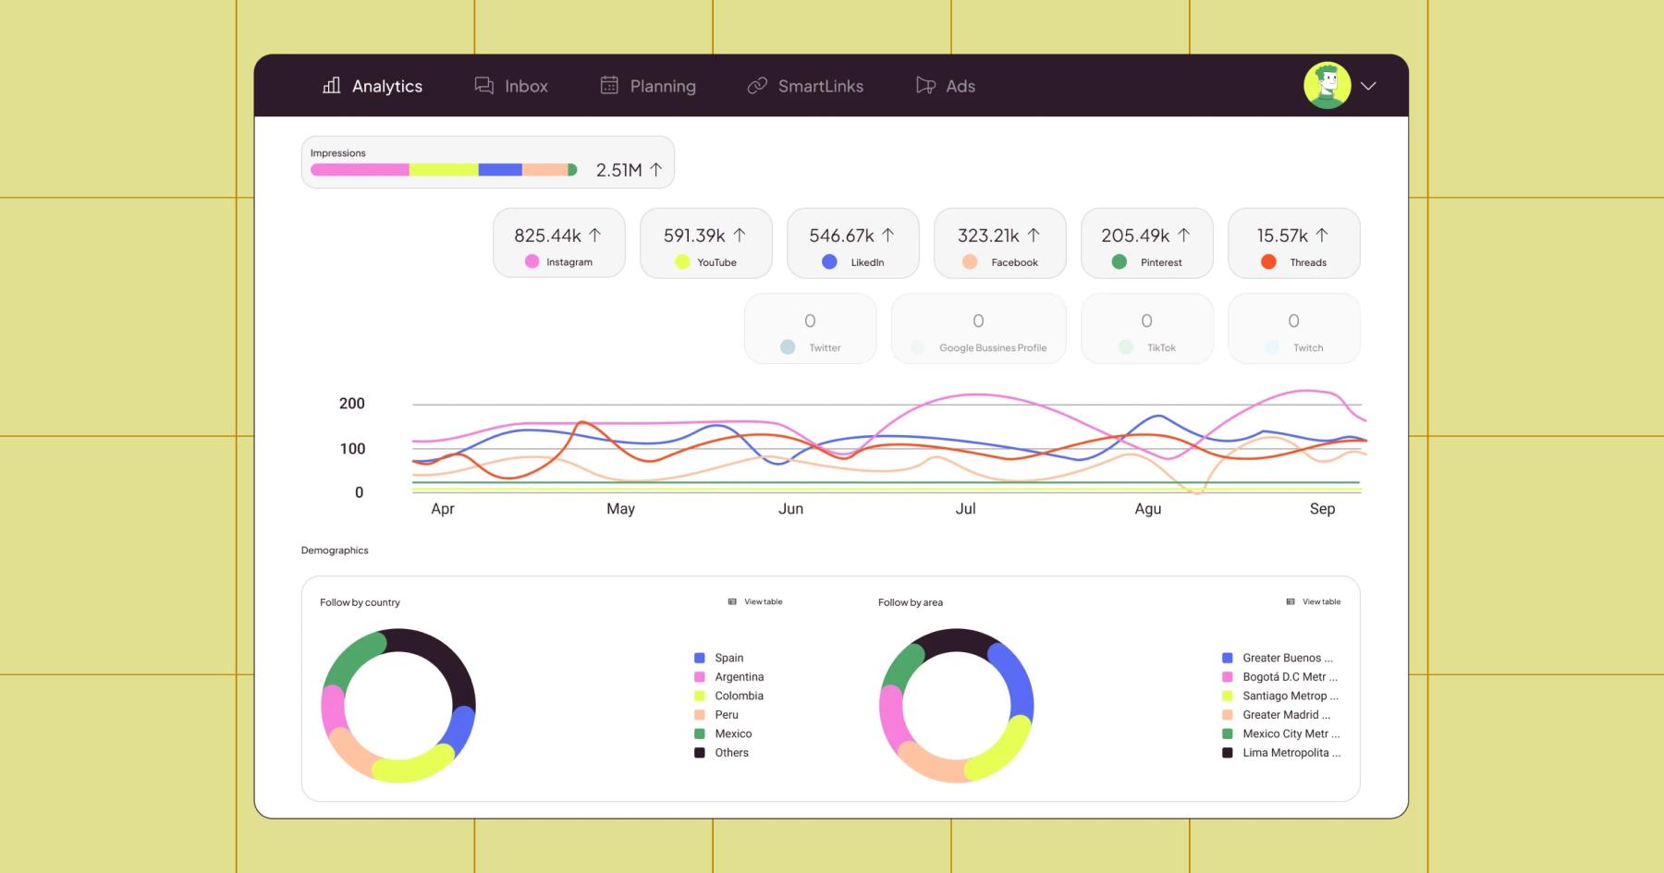Click the peach Facebook color dot
1664x873 pixels.
(970, 261)
